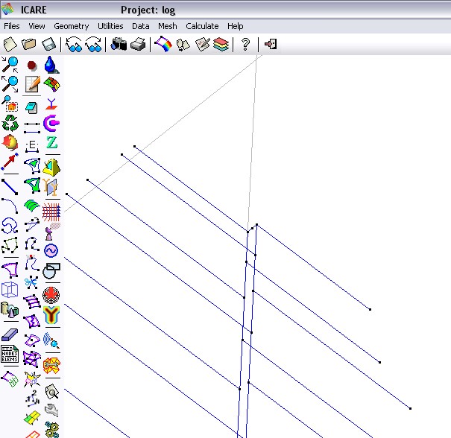
Task: Click the geometric solids objects icon
Action: (10, 310)
